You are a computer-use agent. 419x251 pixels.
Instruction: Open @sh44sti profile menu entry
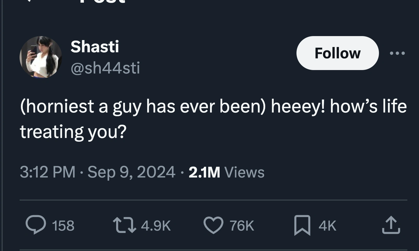[105, 68]
